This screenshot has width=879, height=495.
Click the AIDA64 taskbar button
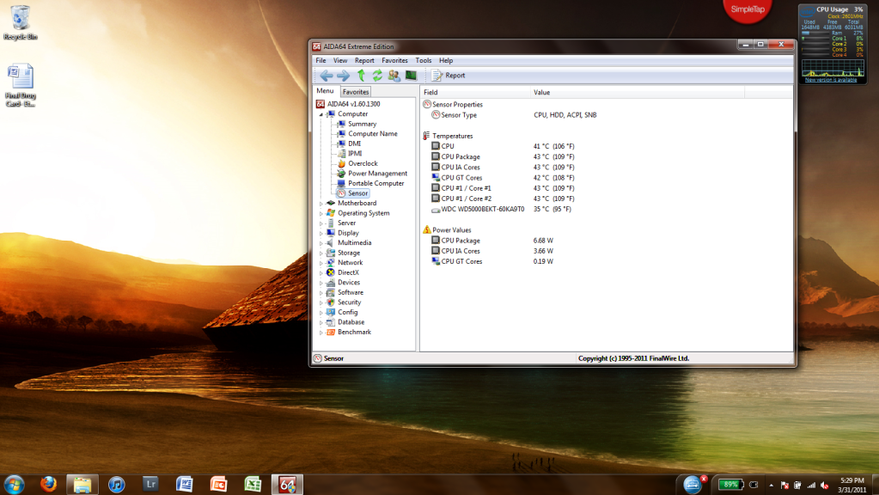tap(287, 485)
